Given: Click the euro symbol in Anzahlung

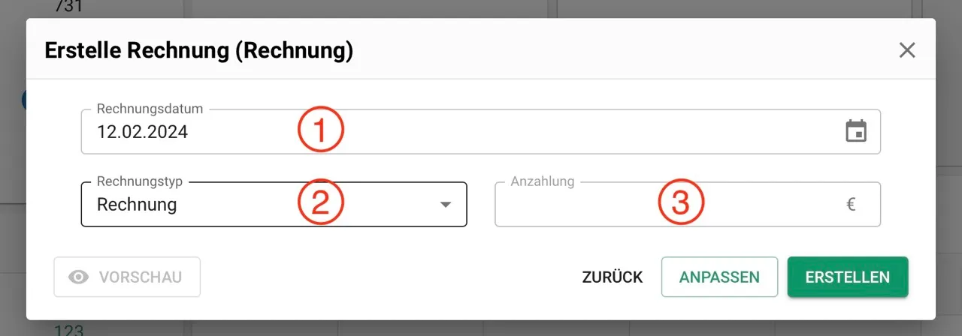Looking at the screenshot, I should [x=852, y=204].
